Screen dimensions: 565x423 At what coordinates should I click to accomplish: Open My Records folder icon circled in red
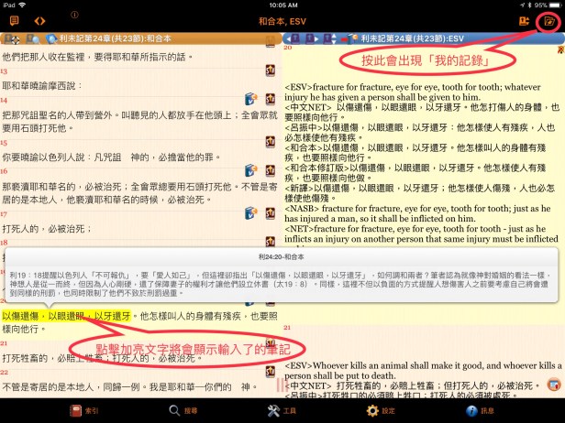click(549, 20)
